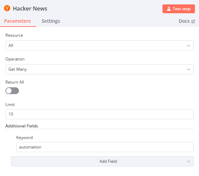Click the Resource label
The width and height of the screenshot is (199, 176).
coord(14,35)
